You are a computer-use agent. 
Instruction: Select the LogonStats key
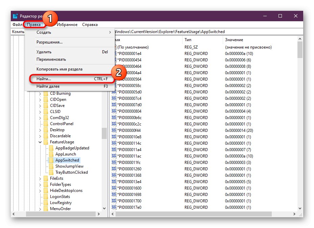(60, 197)
